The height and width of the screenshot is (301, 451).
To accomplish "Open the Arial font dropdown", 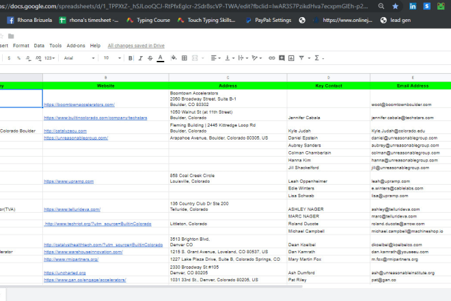I will click(x=79, y=58).
